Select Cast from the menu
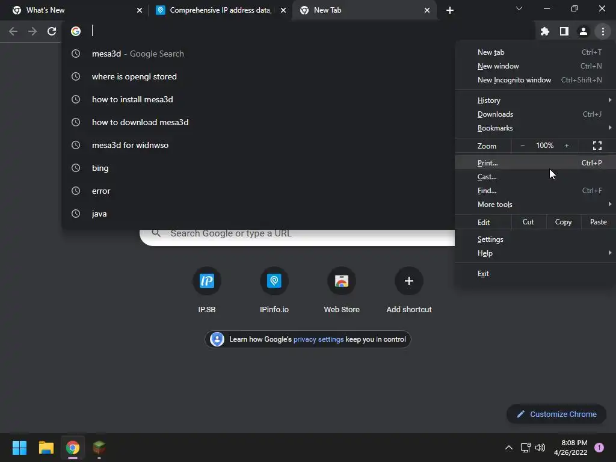 [535, 177]
